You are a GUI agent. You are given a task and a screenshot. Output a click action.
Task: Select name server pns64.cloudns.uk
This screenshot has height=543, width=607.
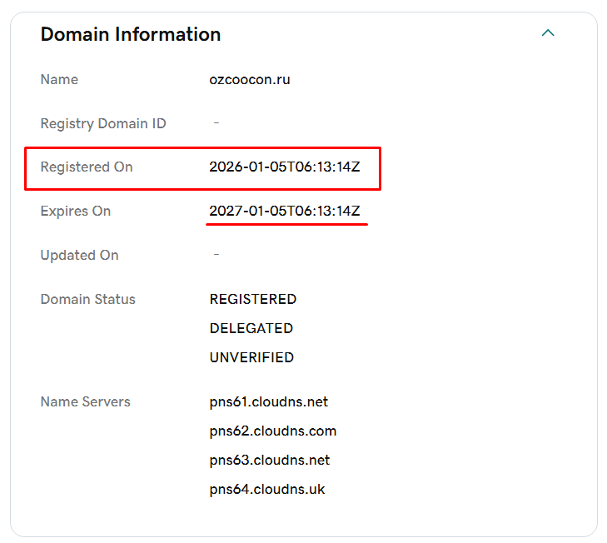(267, 490)
